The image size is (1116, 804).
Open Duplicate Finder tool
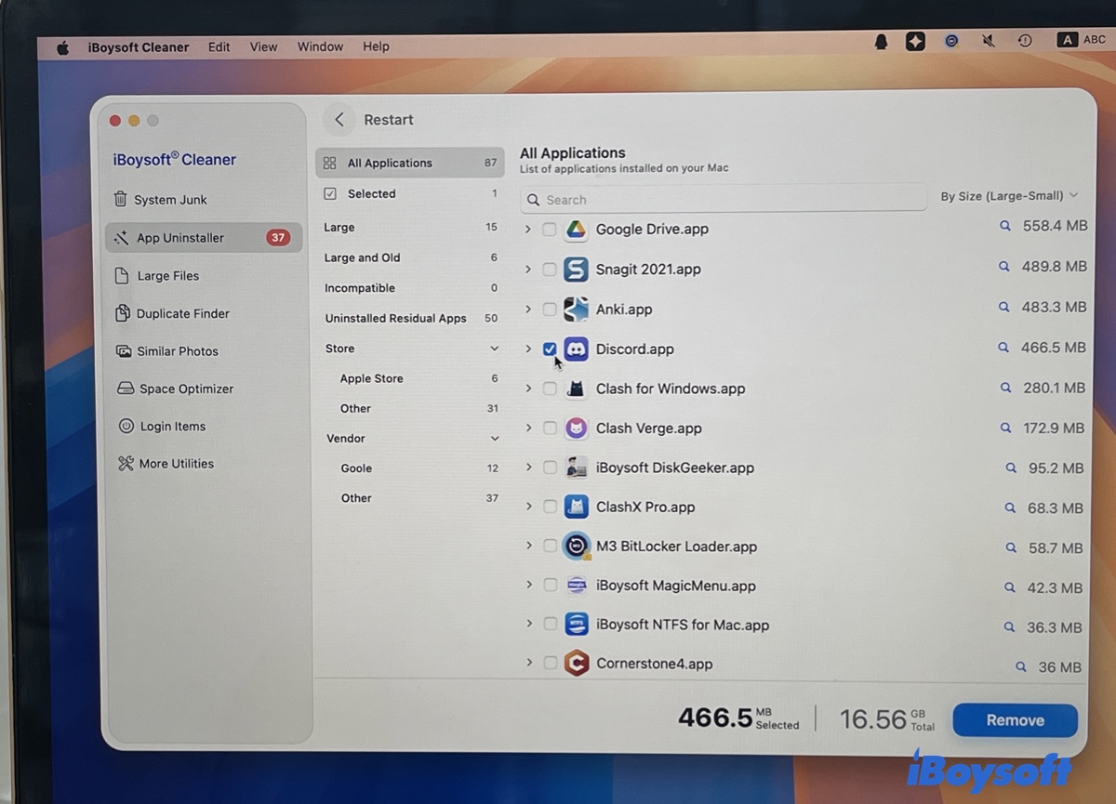tap(172, 314)
